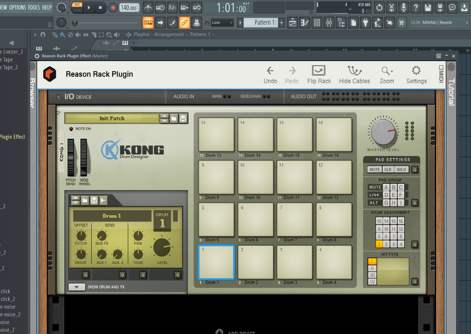471x334 pixels.
Task: Open the OPTIONS menu
Action: click(x=18, y=7)
